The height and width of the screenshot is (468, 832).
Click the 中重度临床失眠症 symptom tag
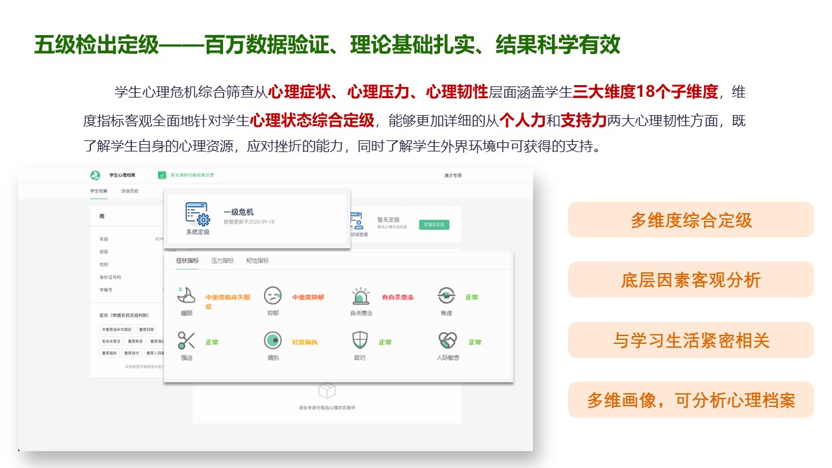(x=117, y=330)
